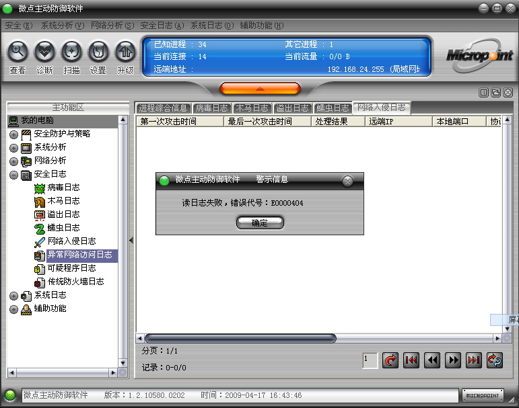Close the log panel with X icon
Viewport: 519px width, 408px height.
(x=508, y=93)
